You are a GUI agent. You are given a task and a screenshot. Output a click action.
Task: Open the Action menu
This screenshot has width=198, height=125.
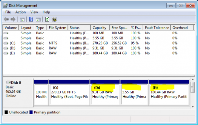coord(20,12)
